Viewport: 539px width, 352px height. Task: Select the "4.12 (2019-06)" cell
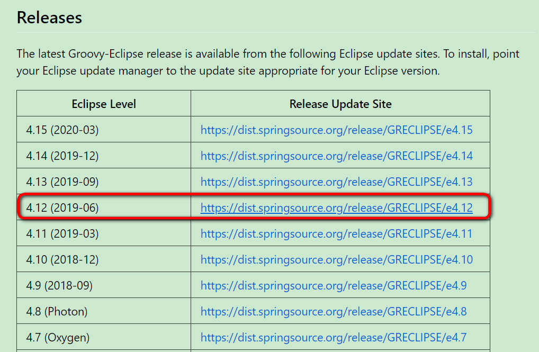point(104,207)
